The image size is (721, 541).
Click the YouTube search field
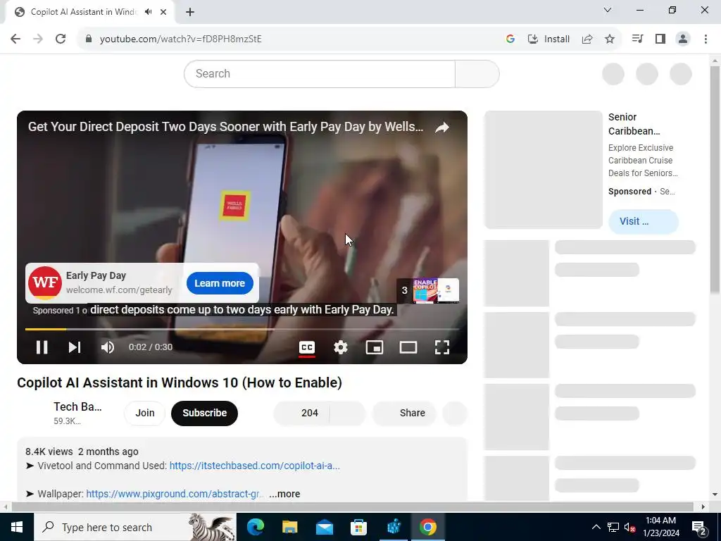click(320, 73)
